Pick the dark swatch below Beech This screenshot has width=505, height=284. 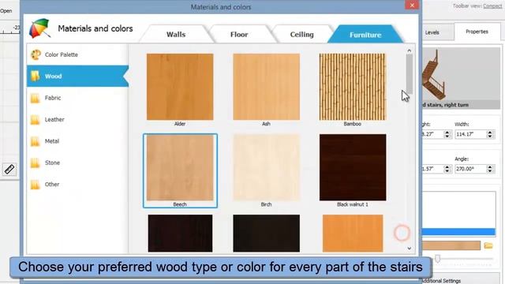pos(180,234)
